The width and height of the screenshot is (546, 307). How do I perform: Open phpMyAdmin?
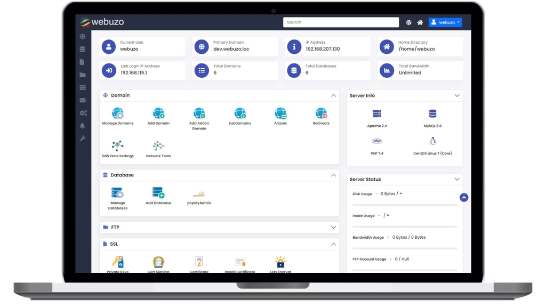[x=199, y=193]
